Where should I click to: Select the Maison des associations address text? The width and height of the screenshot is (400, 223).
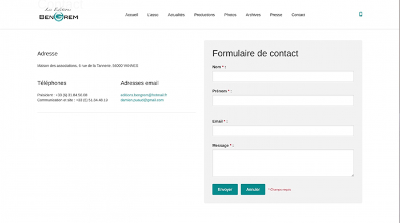(x=88, y=66)
